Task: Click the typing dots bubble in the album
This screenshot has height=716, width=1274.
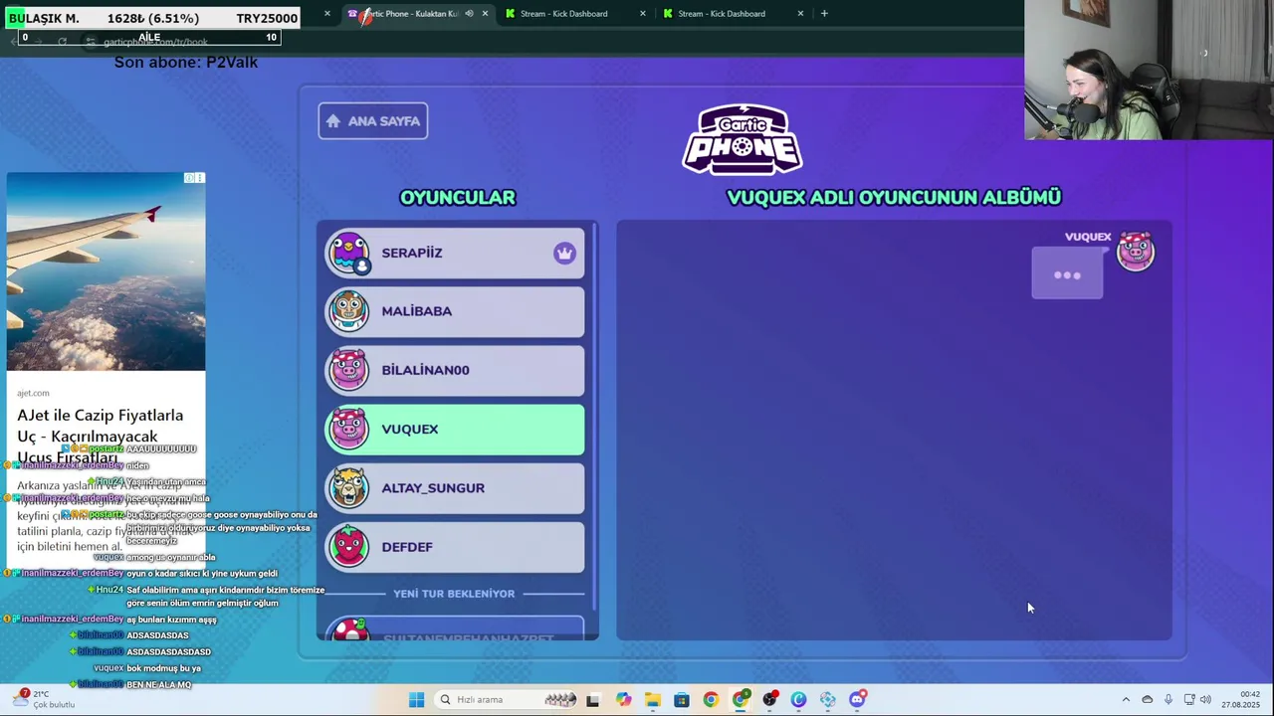Action: click(x=1067, y=275)
